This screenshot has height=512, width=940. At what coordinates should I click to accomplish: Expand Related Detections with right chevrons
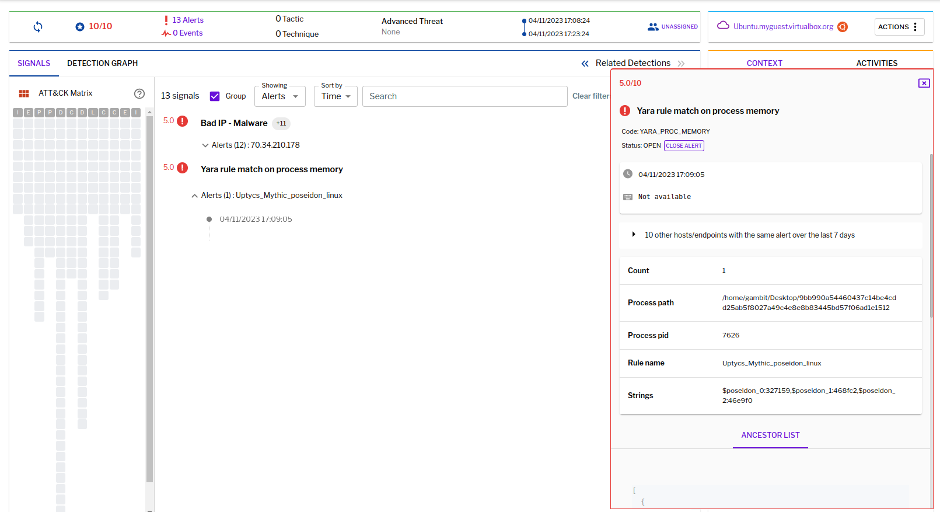pyautogui.click(x=681, y=64)
